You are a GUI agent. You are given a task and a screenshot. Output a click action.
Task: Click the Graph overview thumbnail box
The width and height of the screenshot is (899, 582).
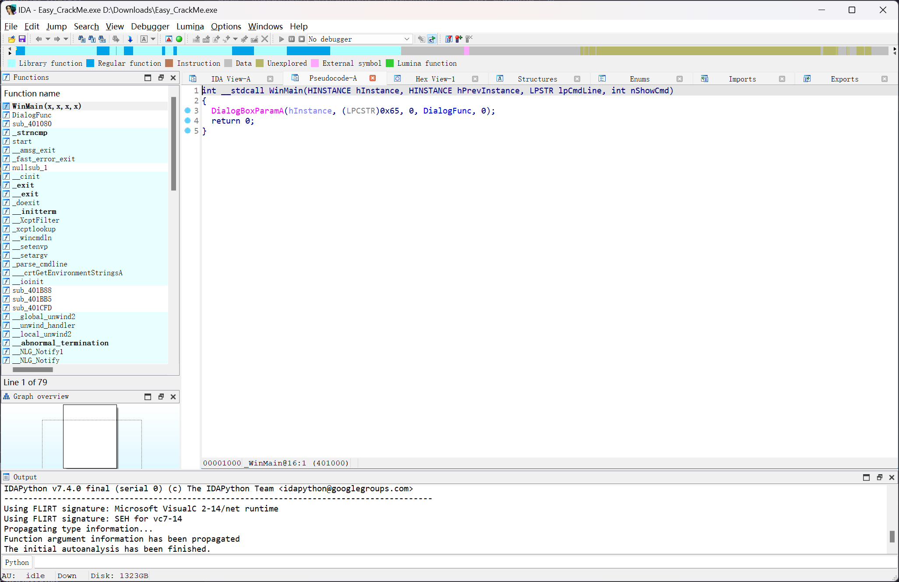click(90, 436)
